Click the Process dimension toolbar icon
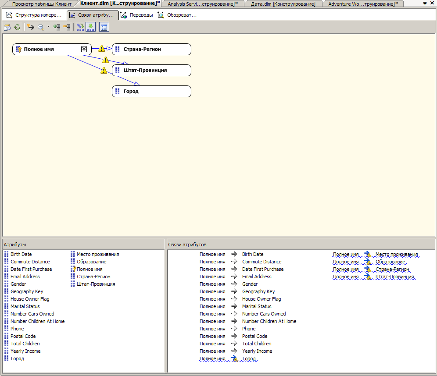 pyautogui.click(x=7, y=27)
